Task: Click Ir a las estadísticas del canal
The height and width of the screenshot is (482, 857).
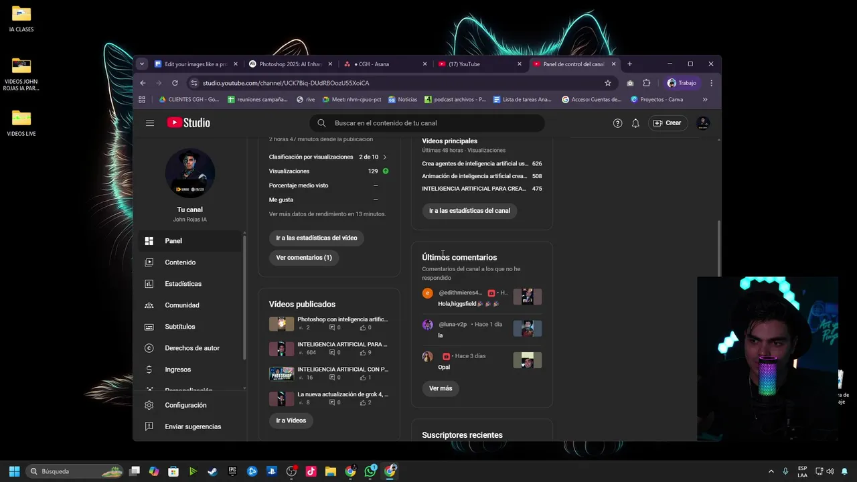Action: pyautogui.click(x=469, y=211)
